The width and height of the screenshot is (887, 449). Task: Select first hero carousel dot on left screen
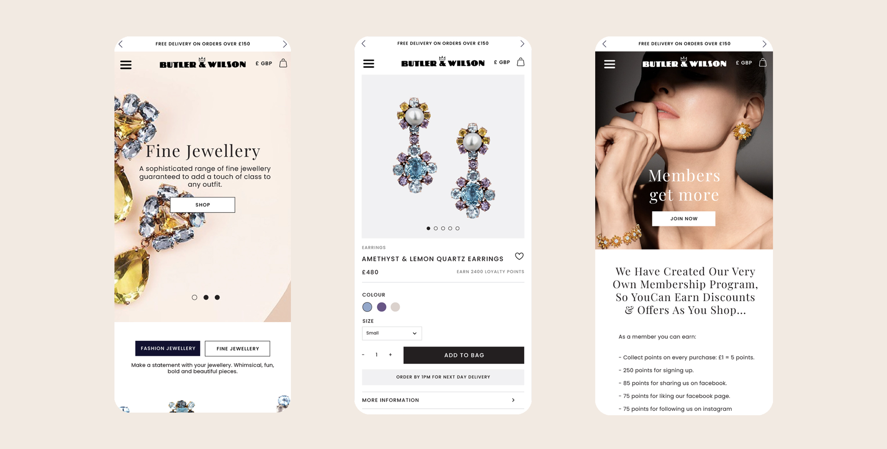194,297
